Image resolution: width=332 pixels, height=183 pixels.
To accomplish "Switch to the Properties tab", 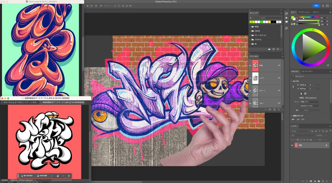I will coord(295,72).
